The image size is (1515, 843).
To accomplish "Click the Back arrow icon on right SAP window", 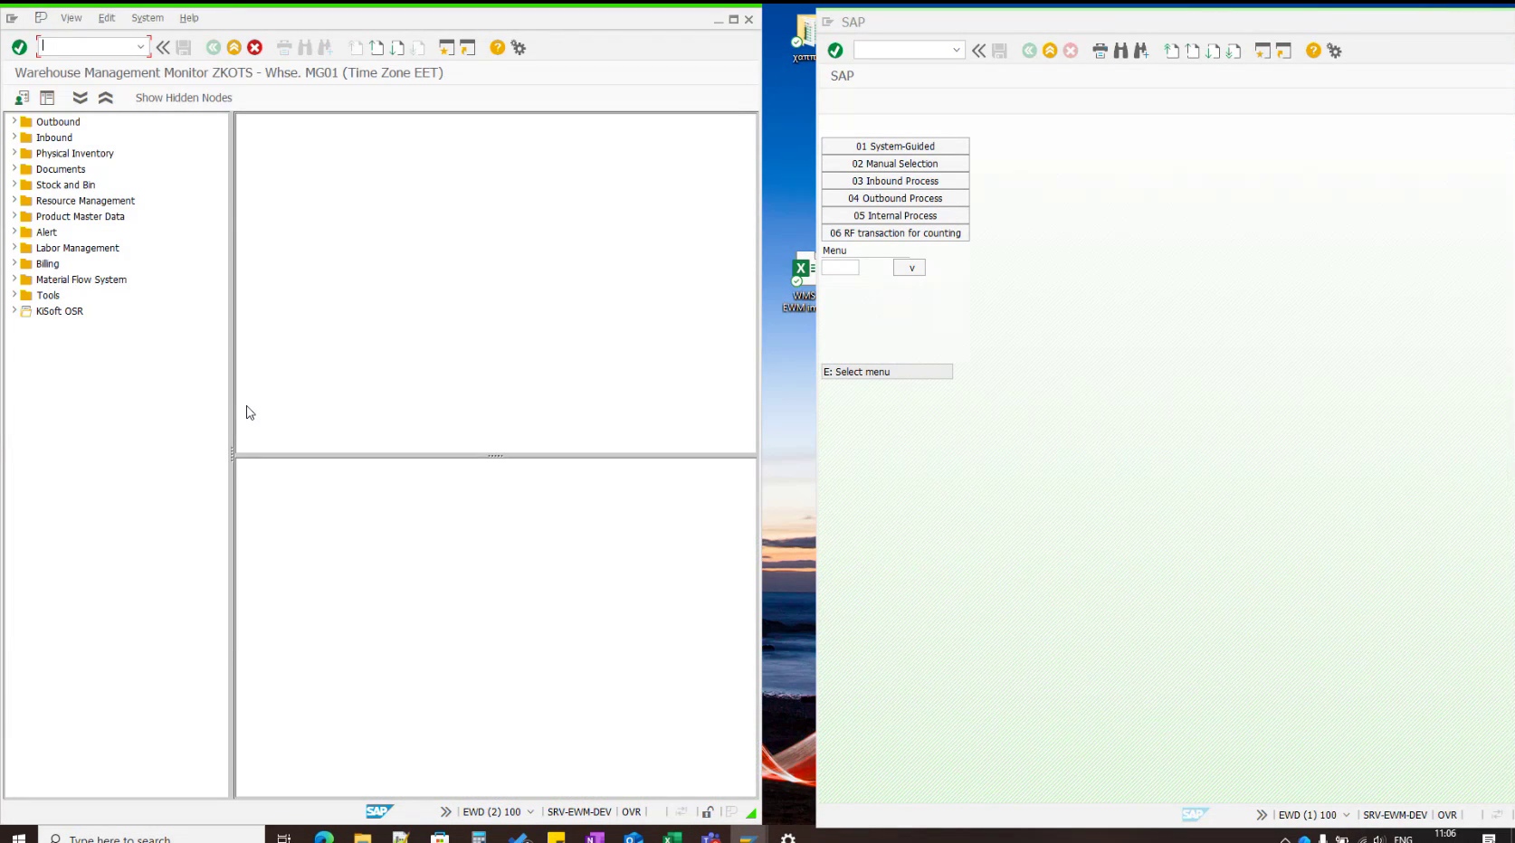I will coord(1028,51).
